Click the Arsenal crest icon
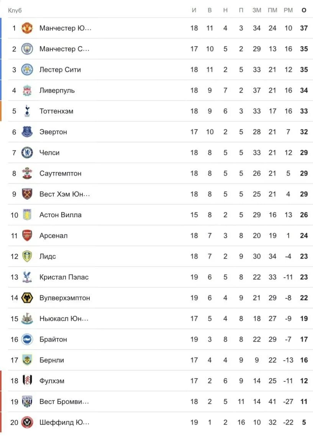The width and height of the screenshot is (313, 438). pos(27,236)
